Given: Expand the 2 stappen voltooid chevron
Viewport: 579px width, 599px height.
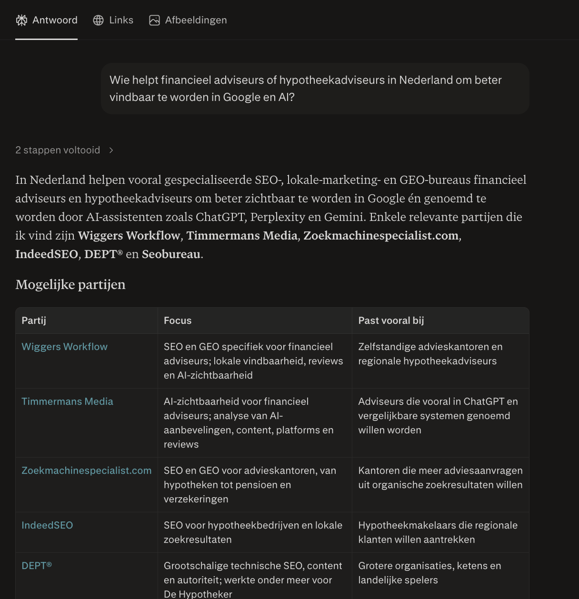Looking at the screenshot, I should [x=111, y=150].
